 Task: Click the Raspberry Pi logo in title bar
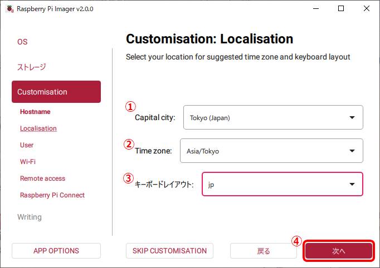tap(9, 9)
